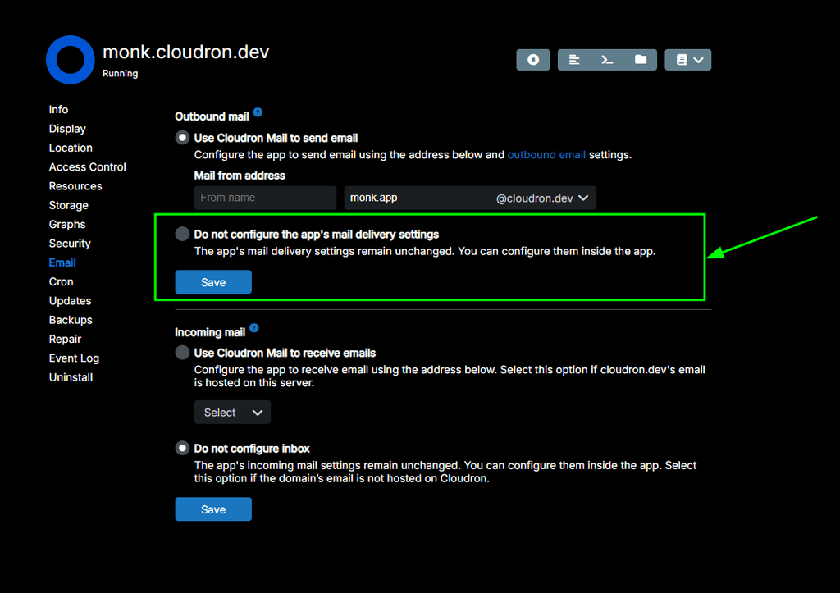Click the monk.cloudron.dev app logo
840x593 pixels.
point(71,60)
